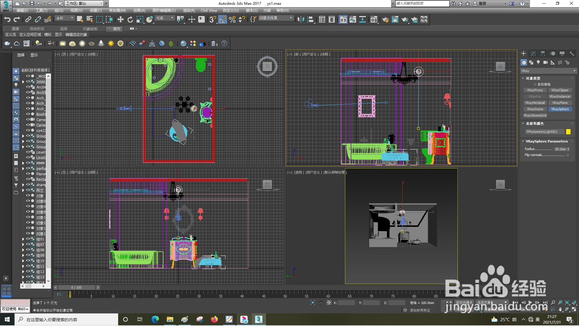The width and height of the screenshot is (579, 326).
Task: Toggle visibility eye of Box01 object
Action: [28, 114]
